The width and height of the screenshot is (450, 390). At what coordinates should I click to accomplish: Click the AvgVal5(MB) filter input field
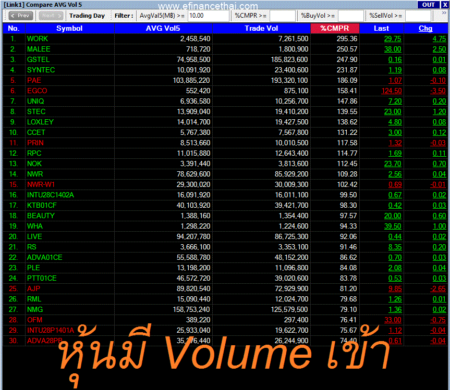pos(209,16)
